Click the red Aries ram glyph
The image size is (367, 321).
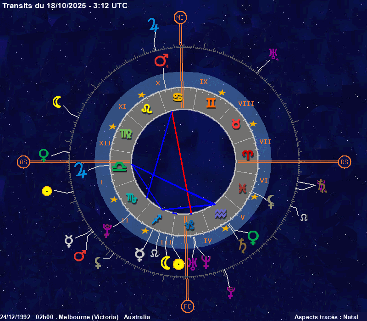click(x=248, y=155)
